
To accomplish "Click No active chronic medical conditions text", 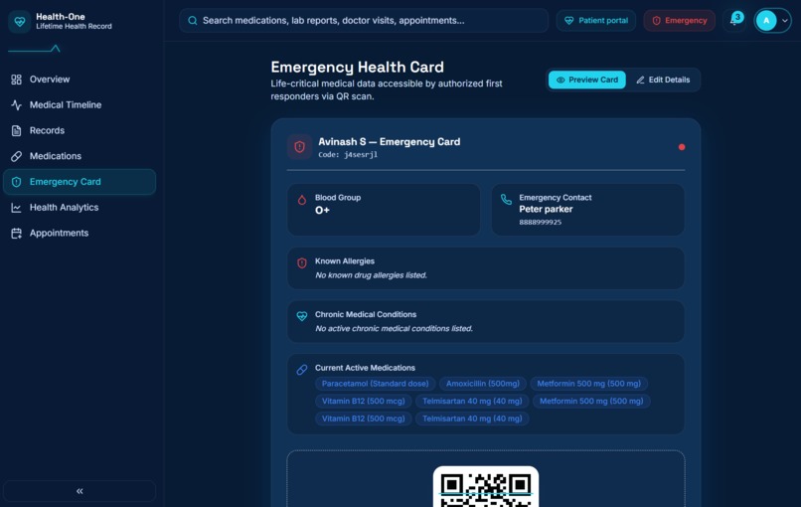I will tap(394, 329).
